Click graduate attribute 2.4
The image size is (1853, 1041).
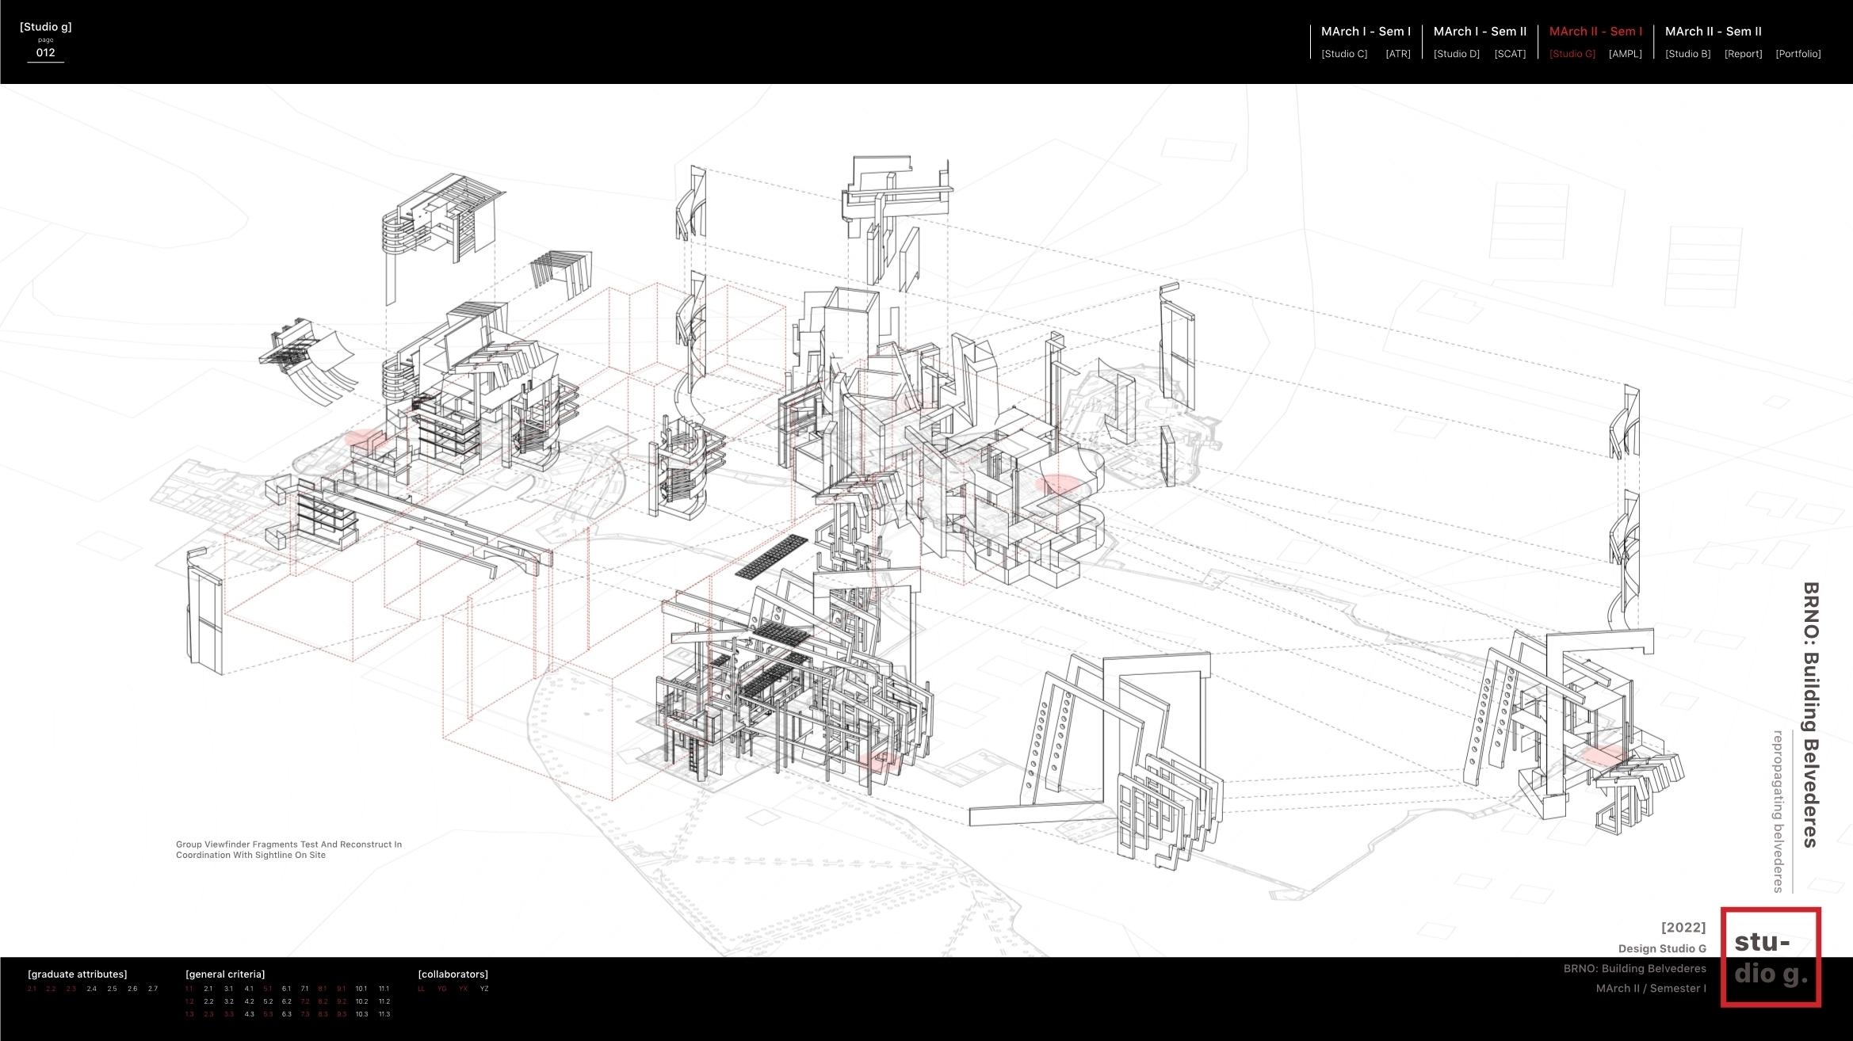(92, 989)
